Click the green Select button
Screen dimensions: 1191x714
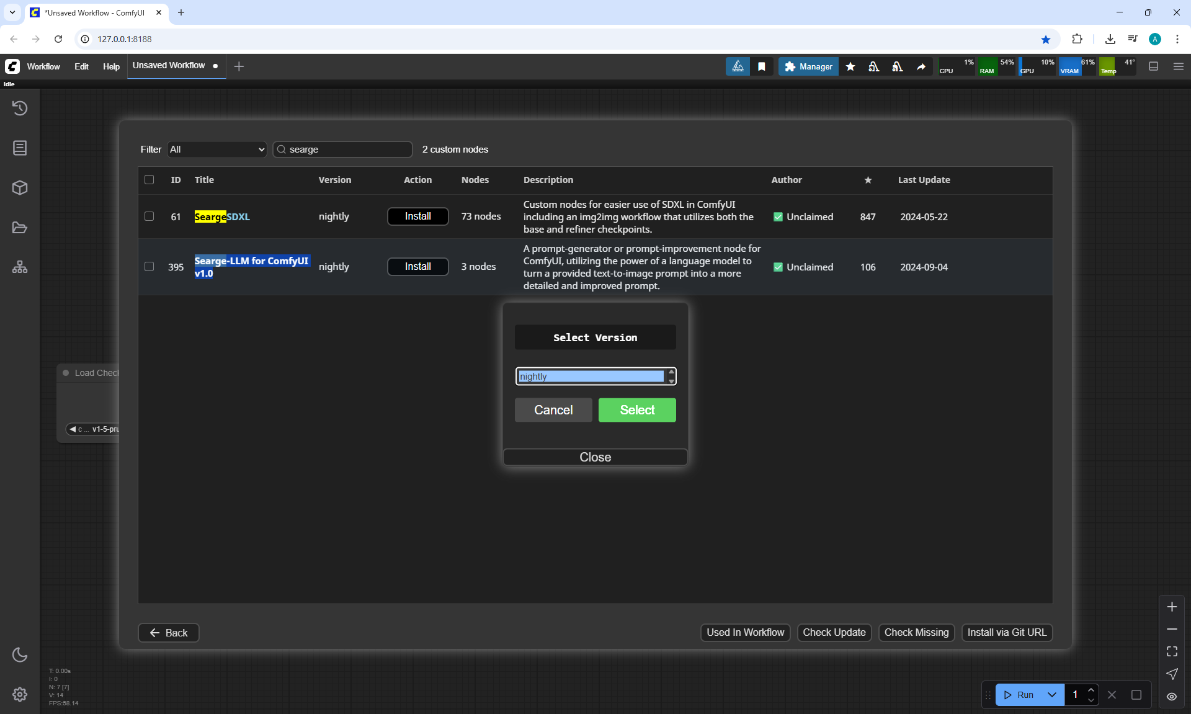[637, 410]
